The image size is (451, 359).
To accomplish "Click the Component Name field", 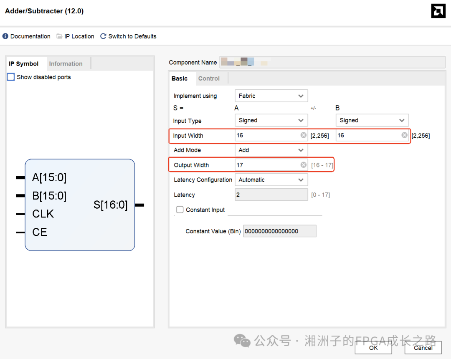I will (x=332, y=62).
